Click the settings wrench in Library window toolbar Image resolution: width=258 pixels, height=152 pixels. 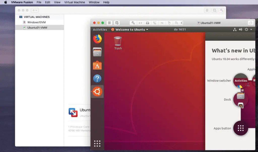point(222,10)
